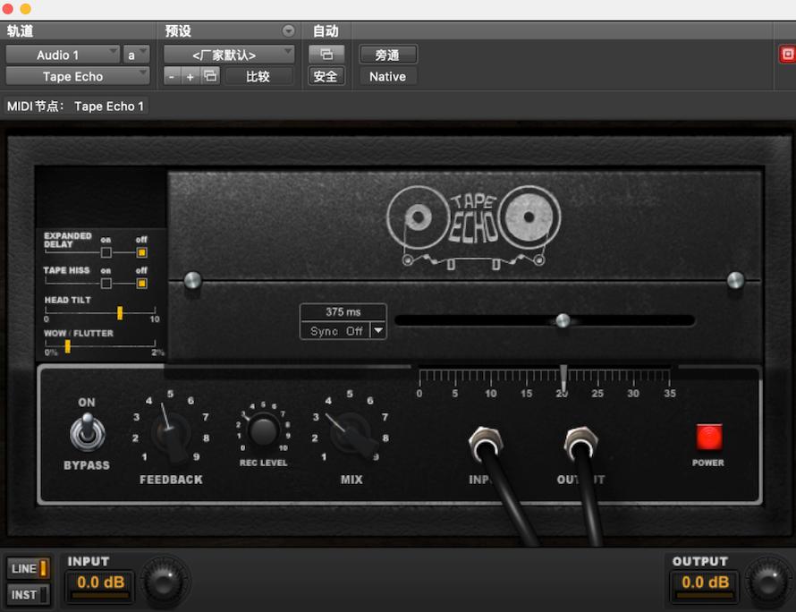The width and height of the screenshot is (796, 612).
Task: Click the INPUT 0.0 dB value field
Action: pos(100,582)
